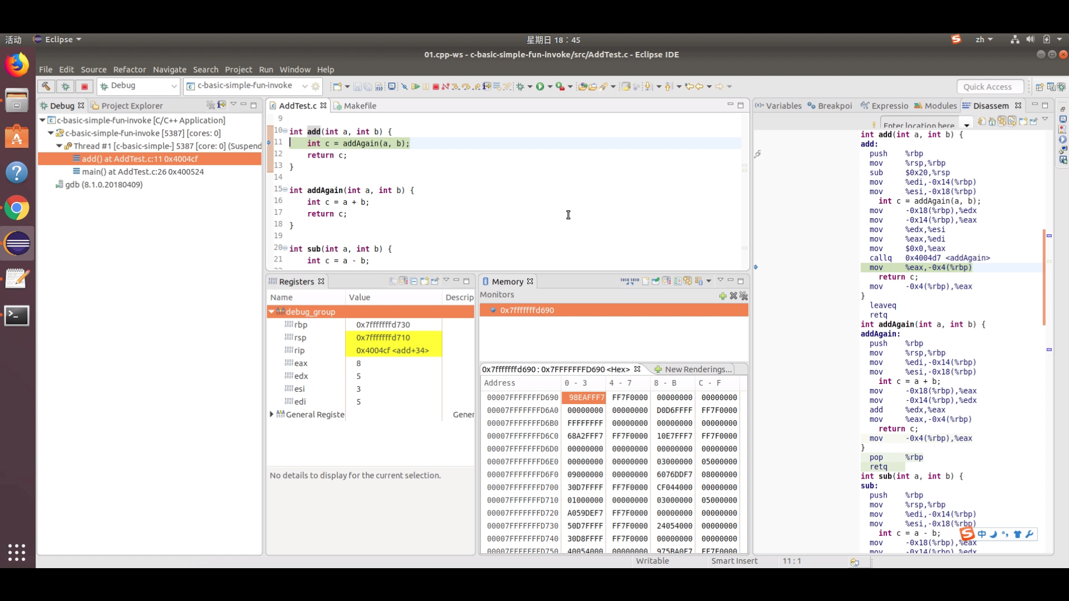Expand the General Registers group
Viewport: 1069px width, 601px height.
pos(272,414)
